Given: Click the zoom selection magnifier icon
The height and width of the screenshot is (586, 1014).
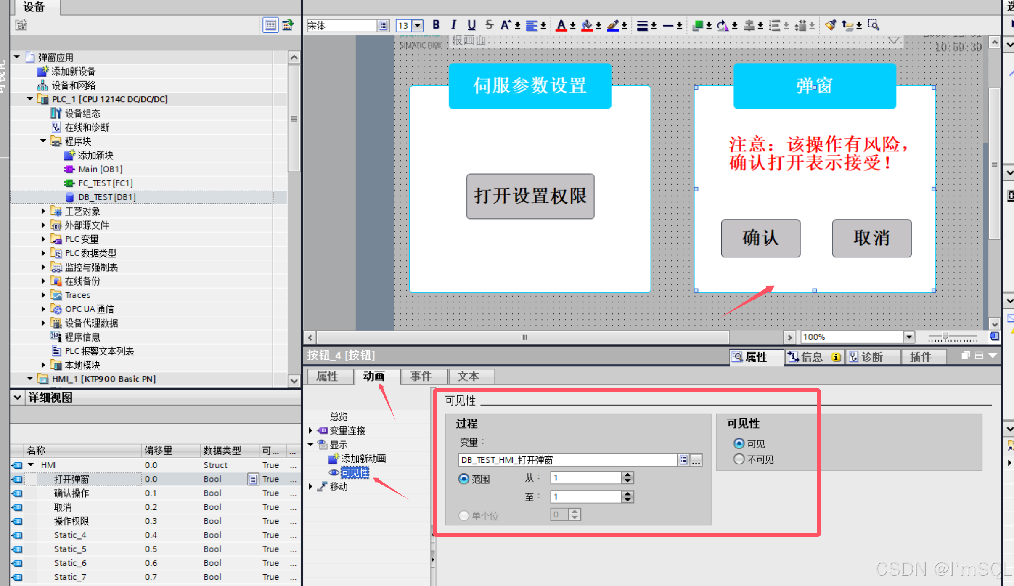Looking at the screenshot, I should click(x=874, y=25).
